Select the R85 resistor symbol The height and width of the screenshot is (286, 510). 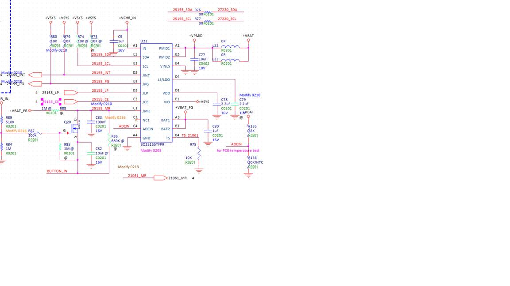coord(60,147)
